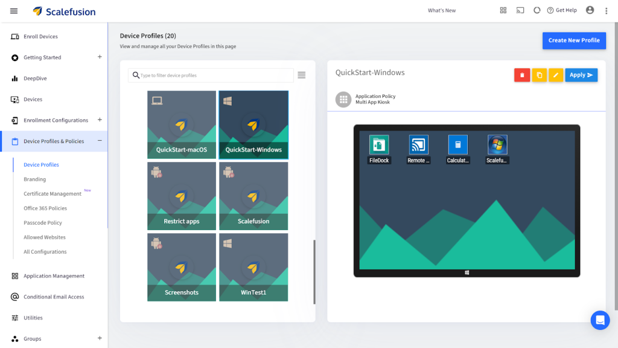
Task: Open Getting Started section
Action: [42, 57]
